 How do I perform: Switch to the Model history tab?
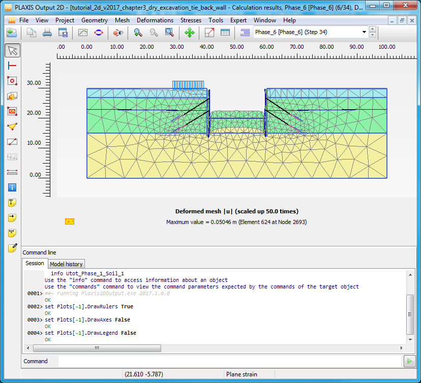click(x=66, y=264)
